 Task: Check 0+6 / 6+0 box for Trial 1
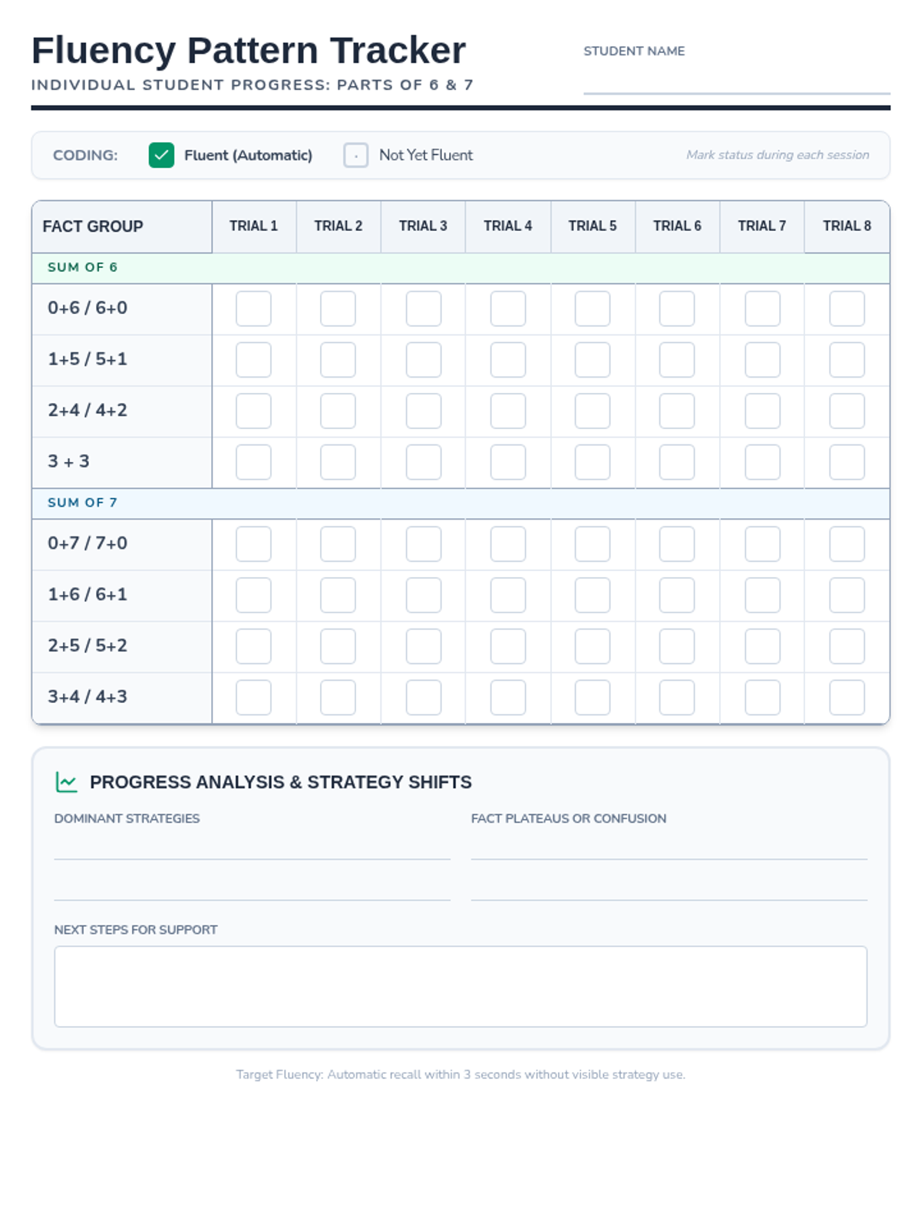click(x=253, y=309)
